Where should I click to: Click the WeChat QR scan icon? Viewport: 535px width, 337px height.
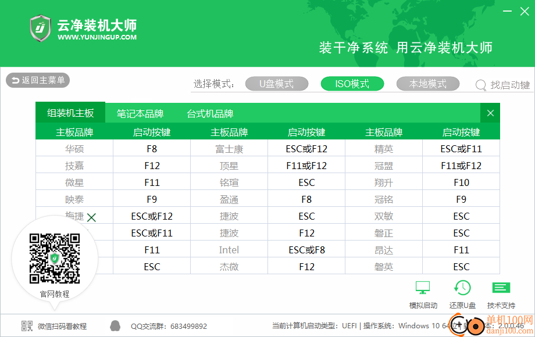click(x=27, y=326)
